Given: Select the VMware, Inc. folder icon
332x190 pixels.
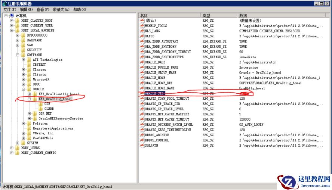Looking at the screenshot, I should (29, 133).
